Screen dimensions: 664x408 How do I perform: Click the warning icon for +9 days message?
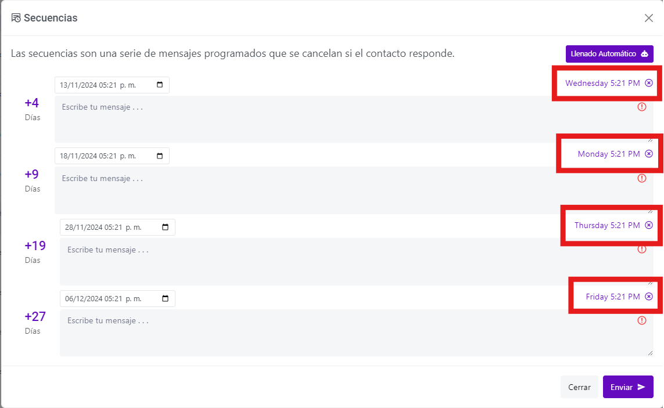tap(642, 178)
